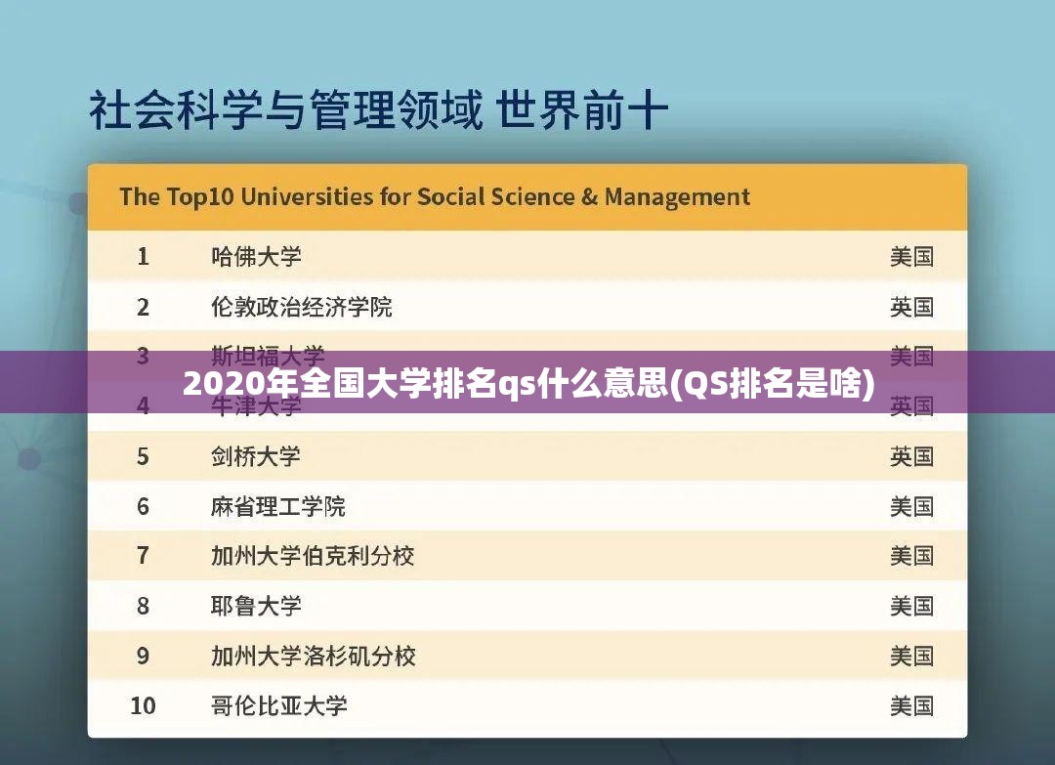The image size is (1055, 765).
Task: Select 加州大学洛杉矶分校 in row 9
Action: point(314,656)
